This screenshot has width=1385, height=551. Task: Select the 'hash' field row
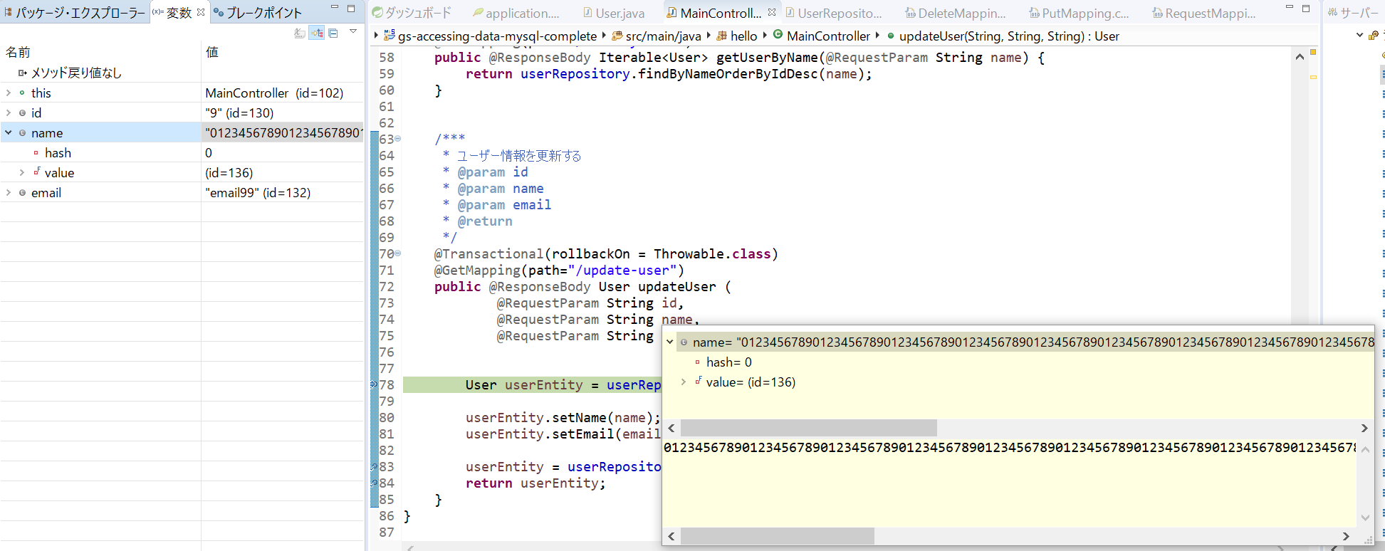(58, 153)
